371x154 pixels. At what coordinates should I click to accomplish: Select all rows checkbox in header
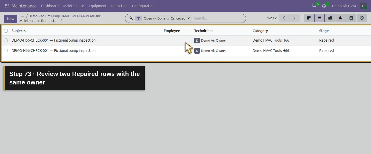[6, 31]
